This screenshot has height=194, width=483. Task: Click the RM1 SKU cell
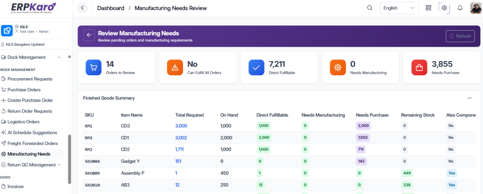pos(89,126)
